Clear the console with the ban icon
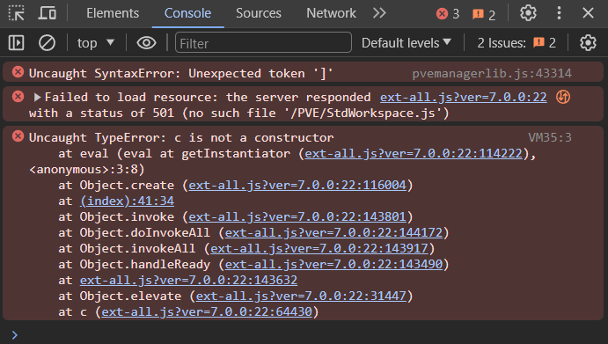The width and height of the screenshot is (608, 344). tap(47, 42)
